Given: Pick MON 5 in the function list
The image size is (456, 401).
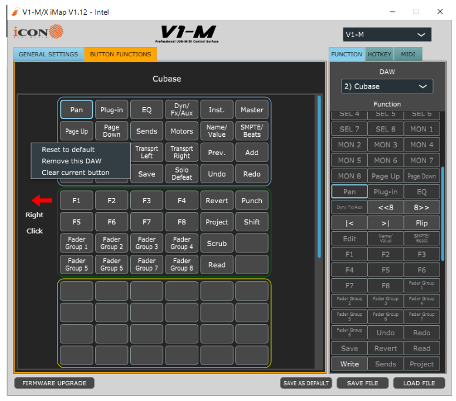Looking at the screenshot, I should pos(349,160).
